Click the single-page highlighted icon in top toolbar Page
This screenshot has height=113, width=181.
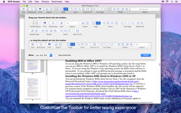click(x=66, y=9)
